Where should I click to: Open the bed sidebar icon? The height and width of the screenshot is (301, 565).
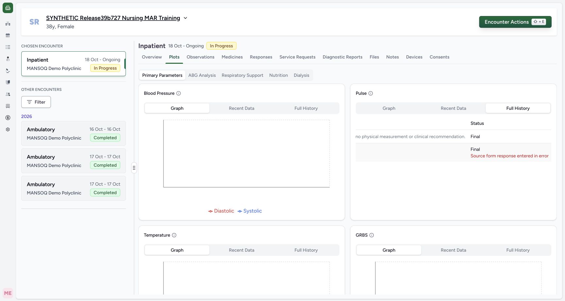coord(8,106)
